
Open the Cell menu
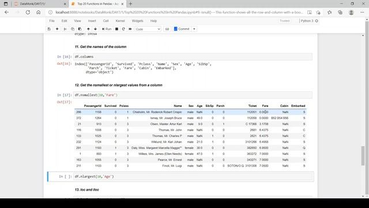coord(106,21)
